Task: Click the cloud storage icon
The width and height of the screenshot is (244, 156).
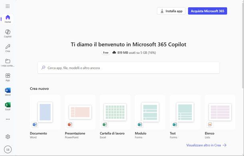Action: [x=114, y=53]
